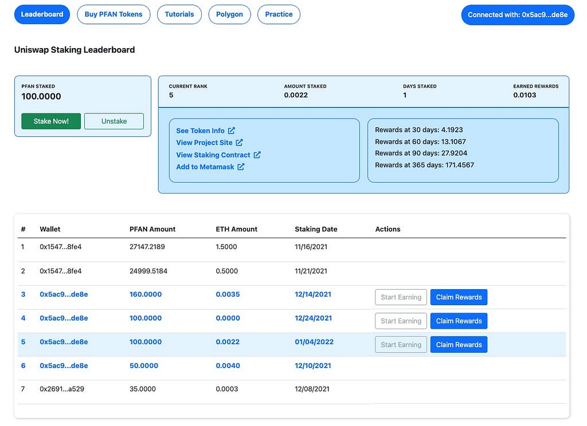587x426 pixels.
Task: Claim Rewards for rank 3 stake
Action: point(459,297)
